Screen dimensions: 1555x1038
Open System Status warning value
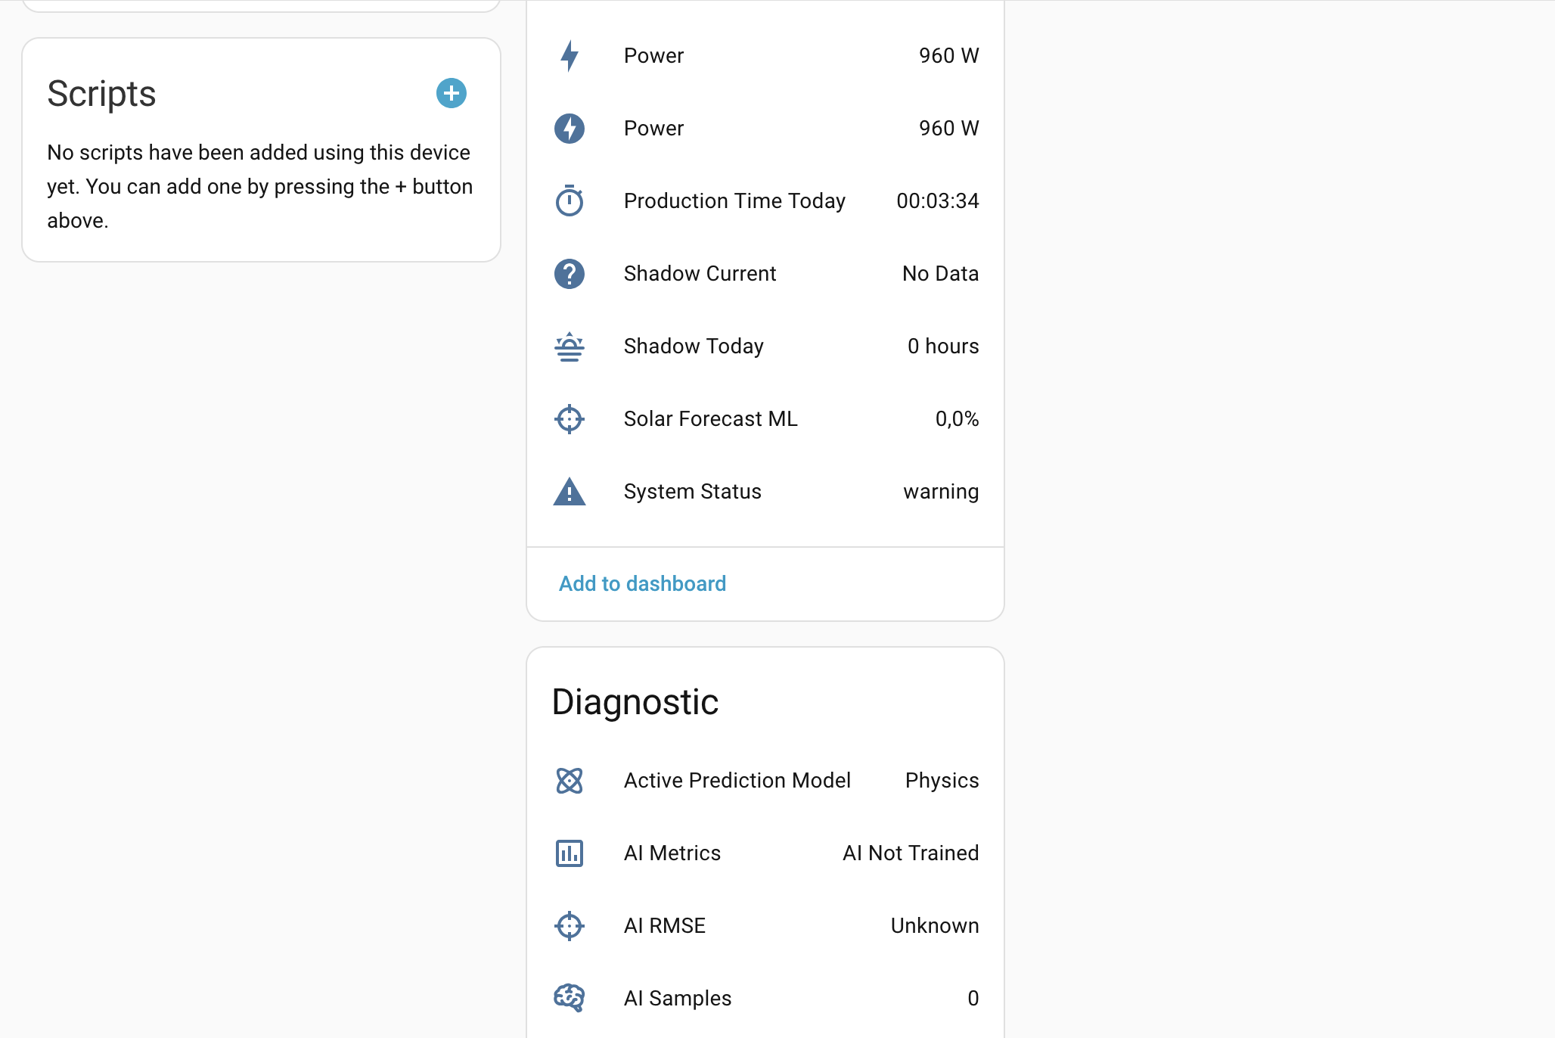pos(941,492)
